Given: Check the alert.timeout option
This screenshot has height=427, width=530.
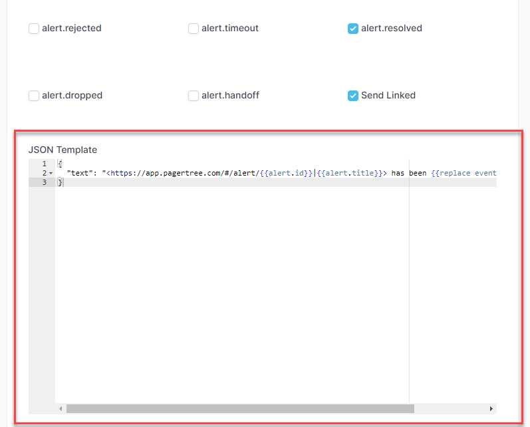Looking at the screenshot, I should click(x=194, y=29).
